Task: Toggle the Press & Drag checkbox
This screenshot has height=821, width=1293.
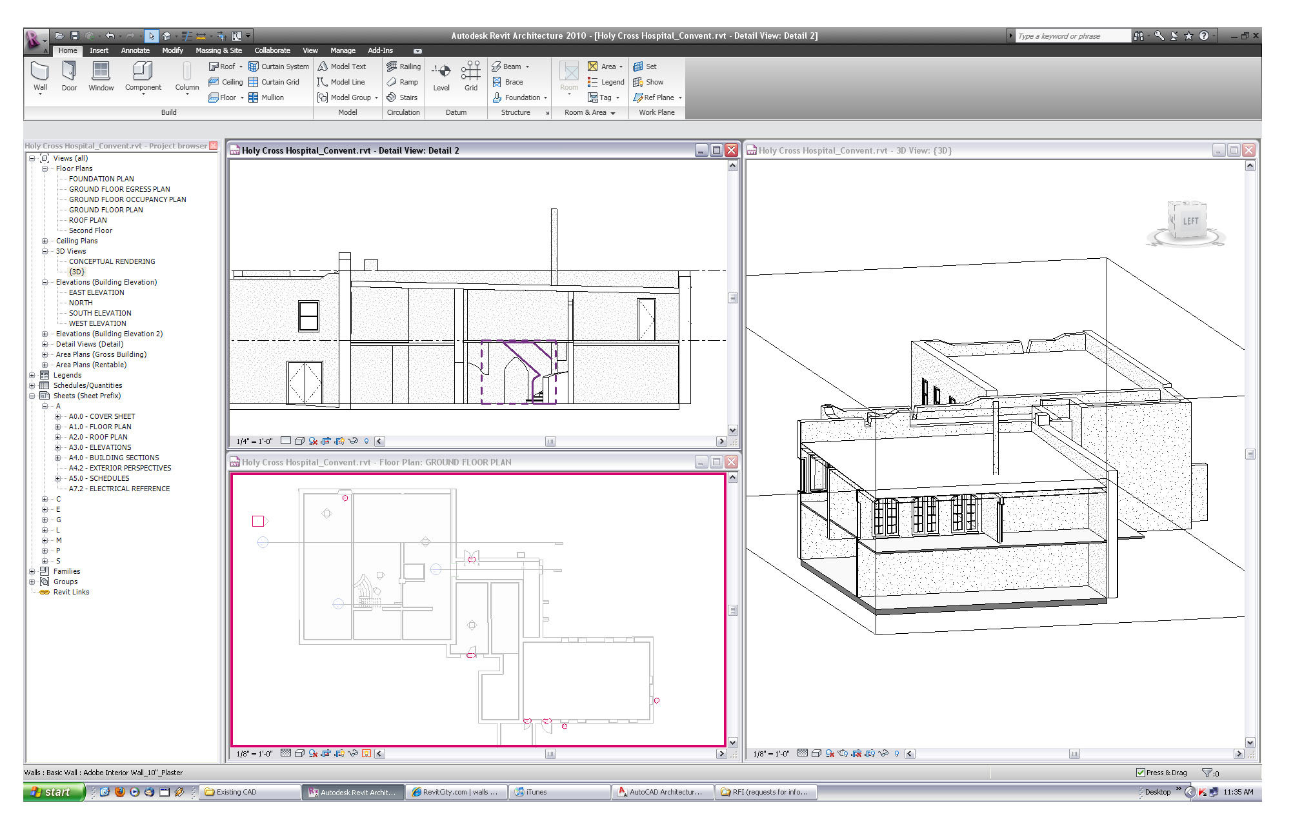Action: click(x=1141, y=773)
